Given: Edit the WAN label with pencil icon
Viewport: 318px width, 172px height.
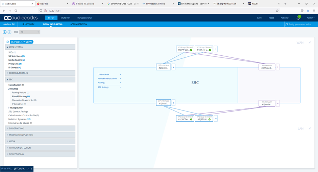Looking at the screenshot, I should [310, 43].
